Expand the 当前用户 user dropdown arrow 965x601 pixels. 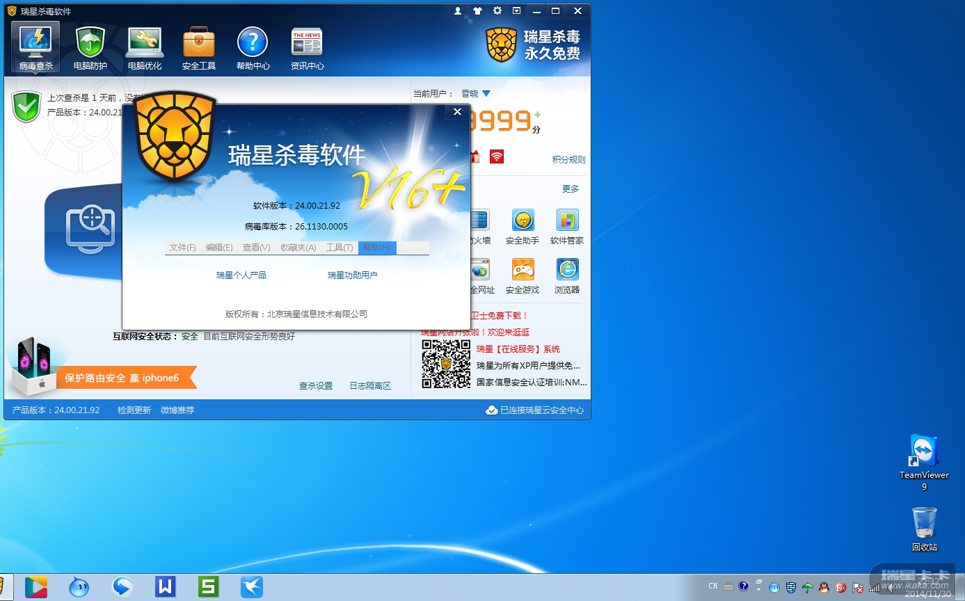point(486,93)
